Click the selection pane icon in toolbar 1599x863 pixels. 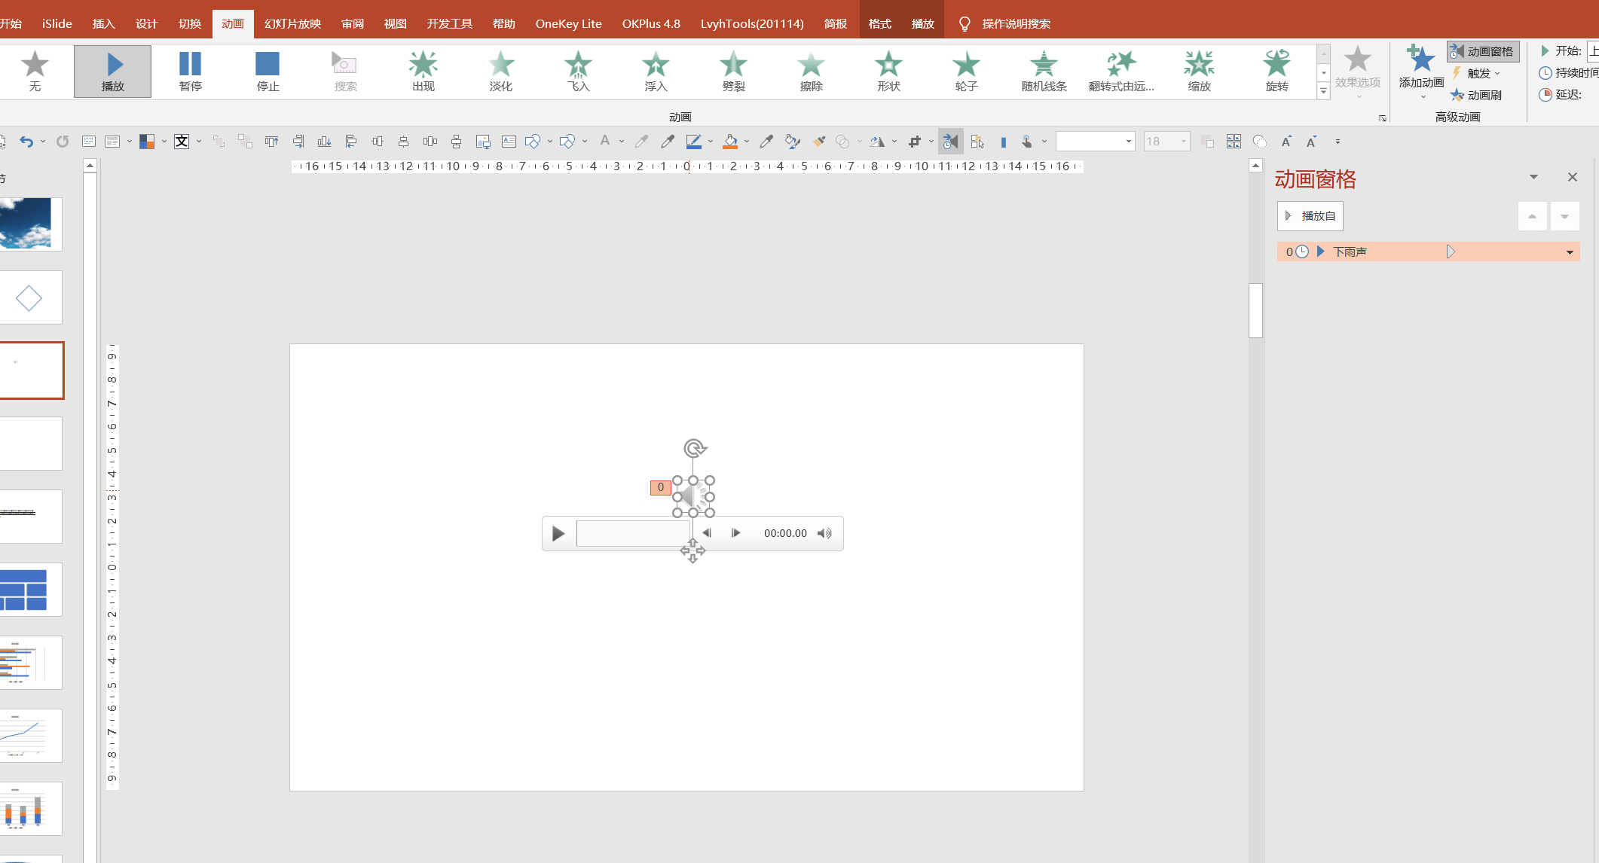977,142
